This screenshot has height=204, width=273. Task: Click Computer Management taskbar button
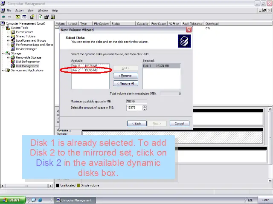75,200
